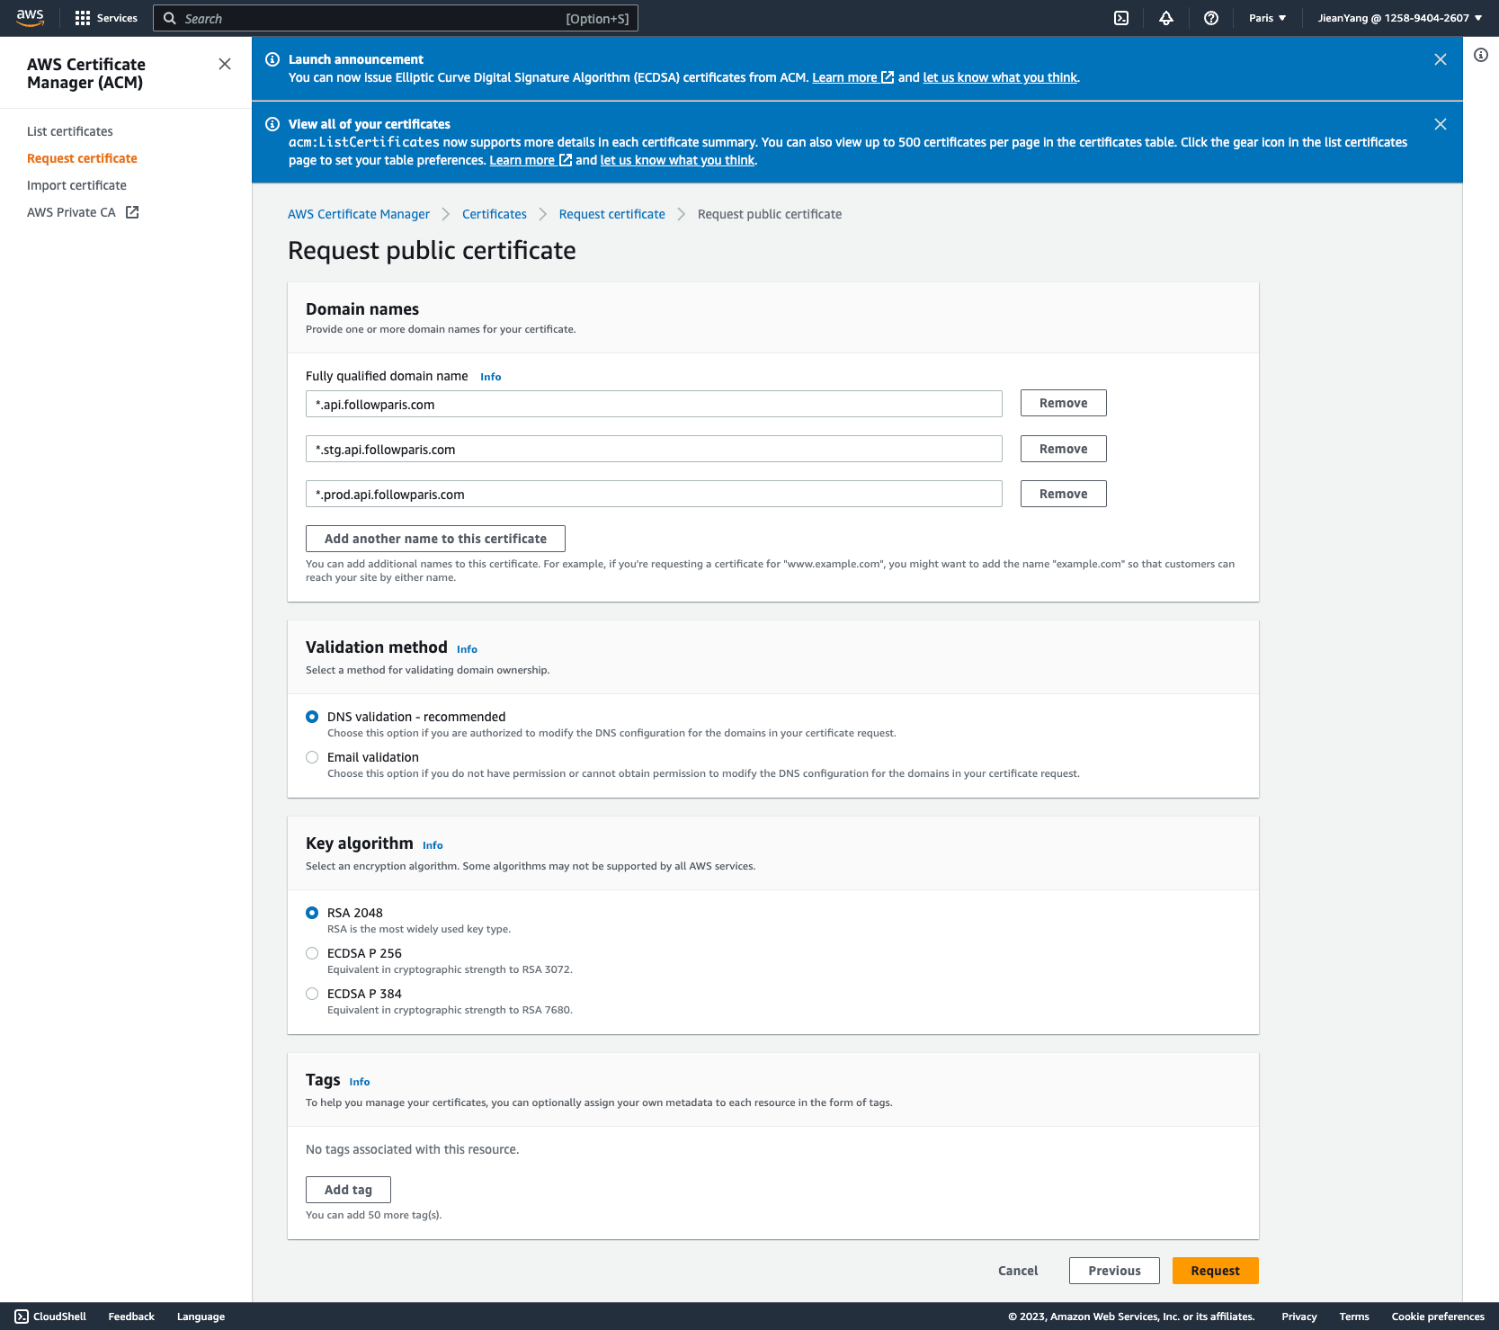Open Terms link in footer
Viewport: 1499px width, 1330px height.
[x=1353, y=1317]
